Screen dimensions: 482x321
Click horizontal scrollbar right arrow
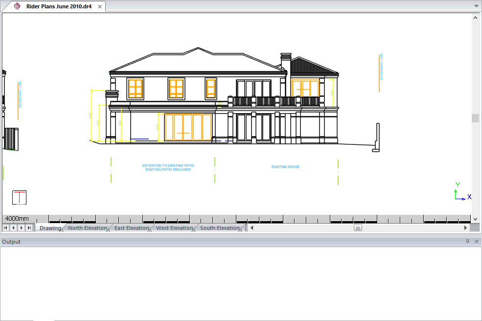coord(465,228)
